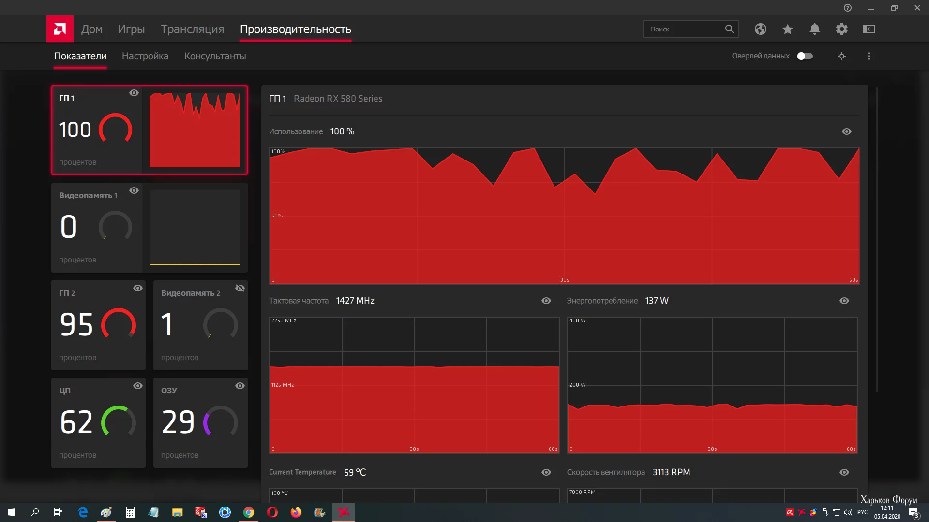The width and height of the screenshot is (929, 522).
Task: Click the metrics tracking crosshair icon
Action: pyautogui.click(x=842, y=56)
